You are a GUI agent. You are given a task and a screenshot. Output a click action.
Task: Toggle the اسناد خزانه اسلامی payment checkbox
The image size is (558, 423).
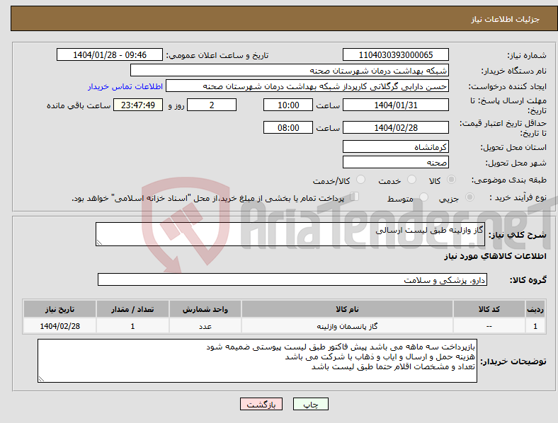(x=355, y=197)
